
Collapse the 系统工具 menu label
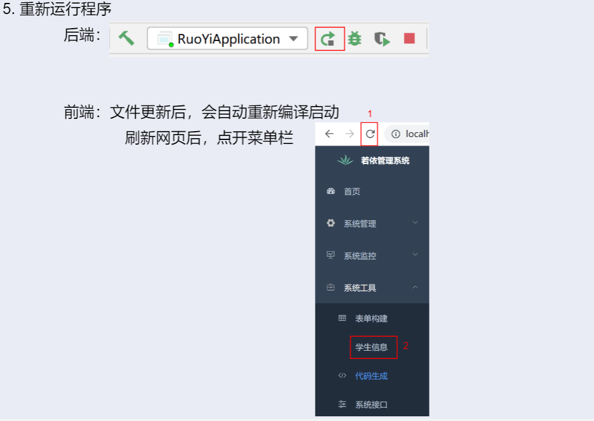tap(360, 288)
